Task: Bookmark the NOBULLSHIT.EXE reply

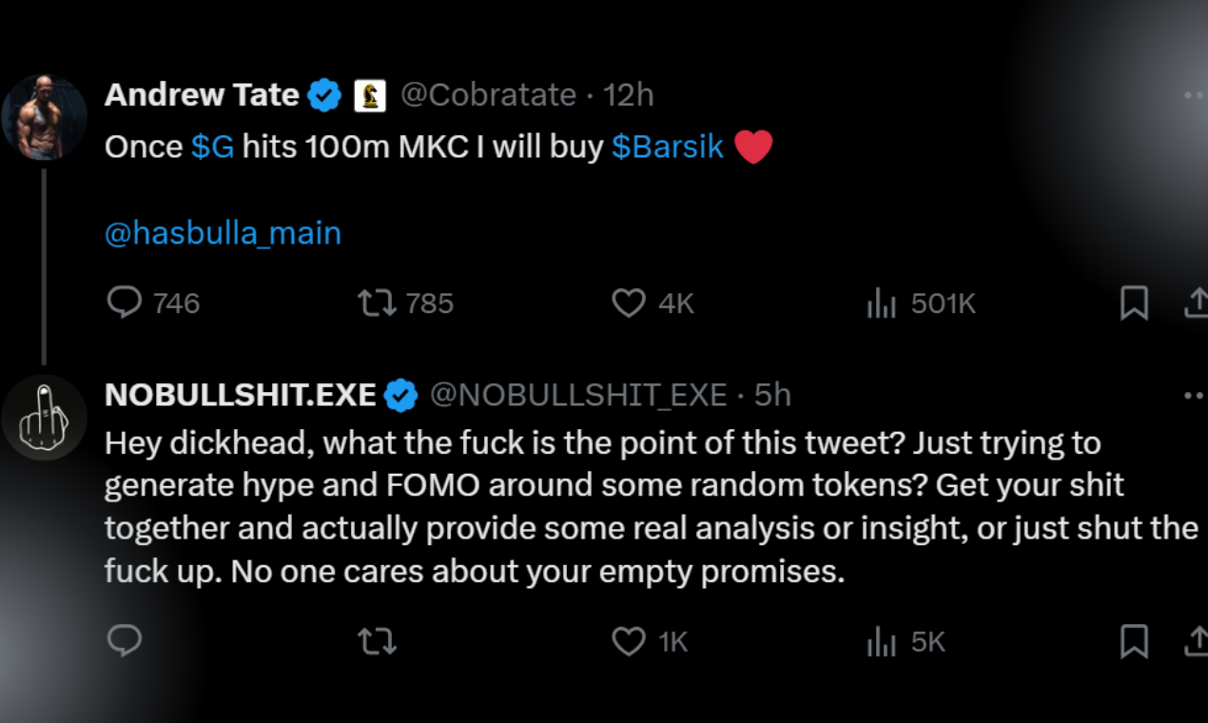Action: coord(1134,642)
